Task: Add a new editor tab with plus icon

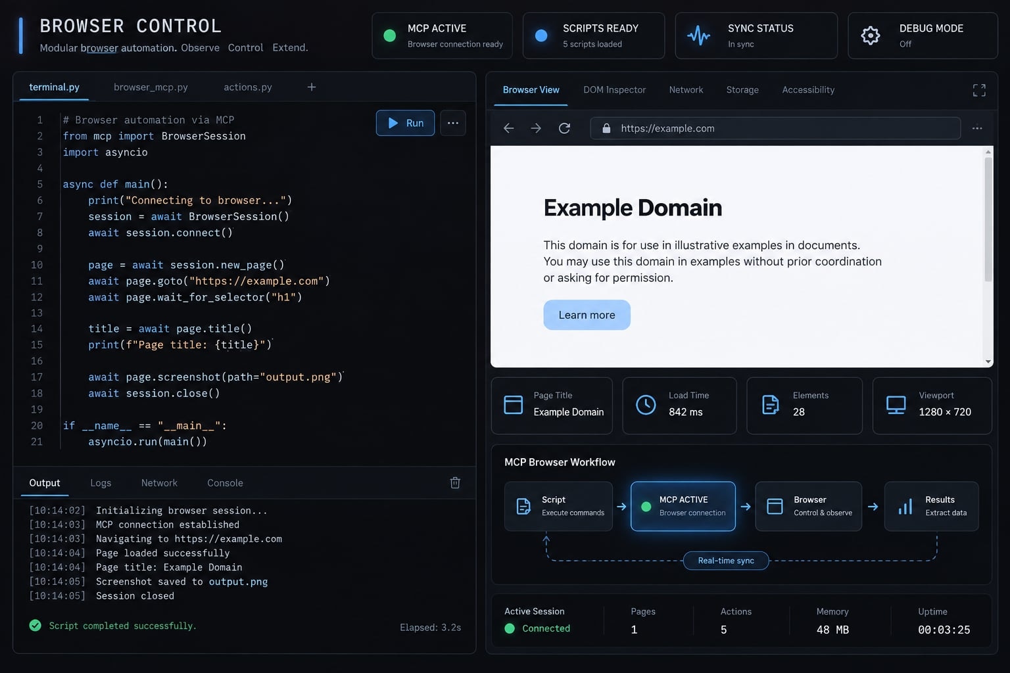Action: [x=312, y=87]
